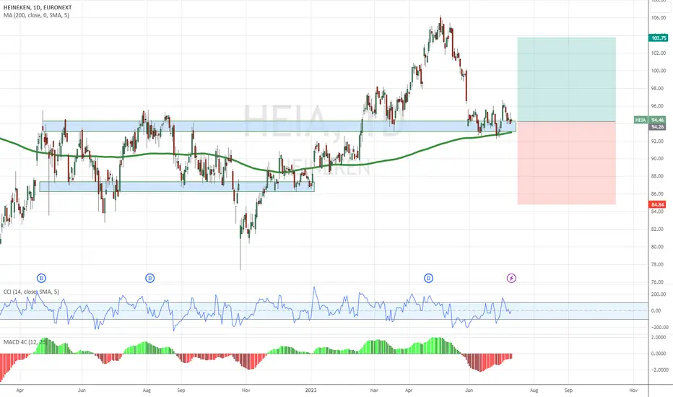This screenshot has height=397, width=673.
Task: Click the -2.0000 MACD scale label
Action: (x=659, y=370)
